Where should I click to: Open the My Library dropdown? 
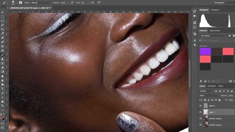[213, 36]
